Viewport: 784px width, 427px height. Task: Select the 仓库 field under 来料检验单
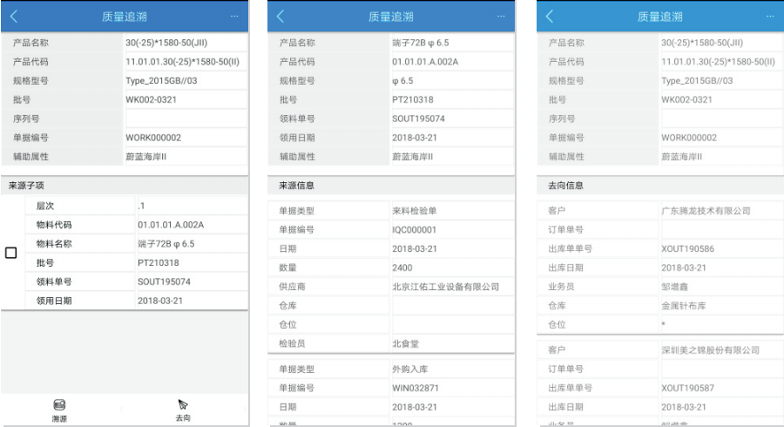(x=451, y=306)
